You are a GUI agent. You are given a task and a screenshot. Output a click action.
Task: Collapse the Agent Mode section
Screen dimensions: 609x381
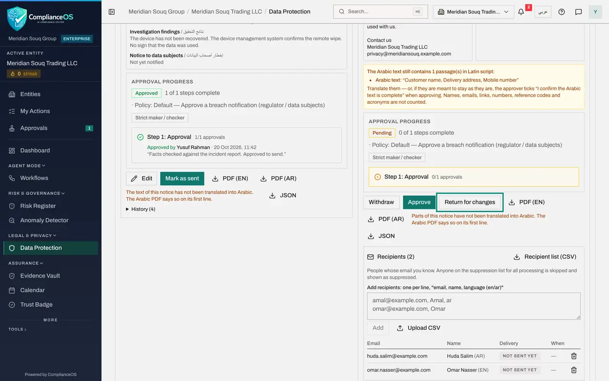pos(27,166)
